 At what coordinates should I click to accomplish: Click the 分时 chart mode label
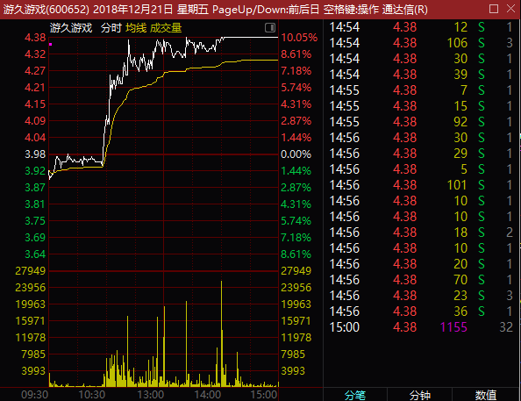(x=111, y=28)
